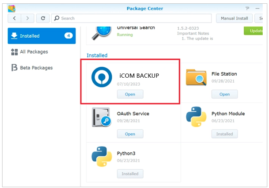Focus the Search input field
This screenshot has width=269, height=188.
(x=131, y=18)
